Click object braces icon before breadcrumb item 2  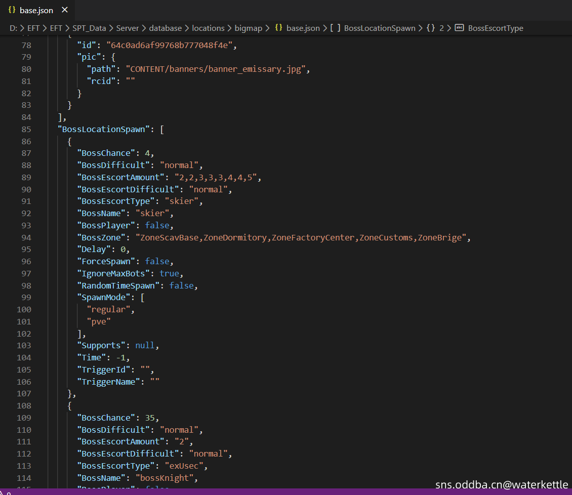pos(431,28)
